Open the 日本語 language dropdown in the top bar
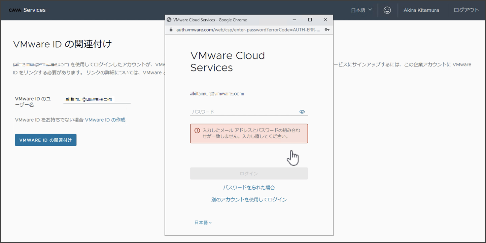The height and width of the screenshot is (243, 486). pyautogui.click(x=361, y=10)
